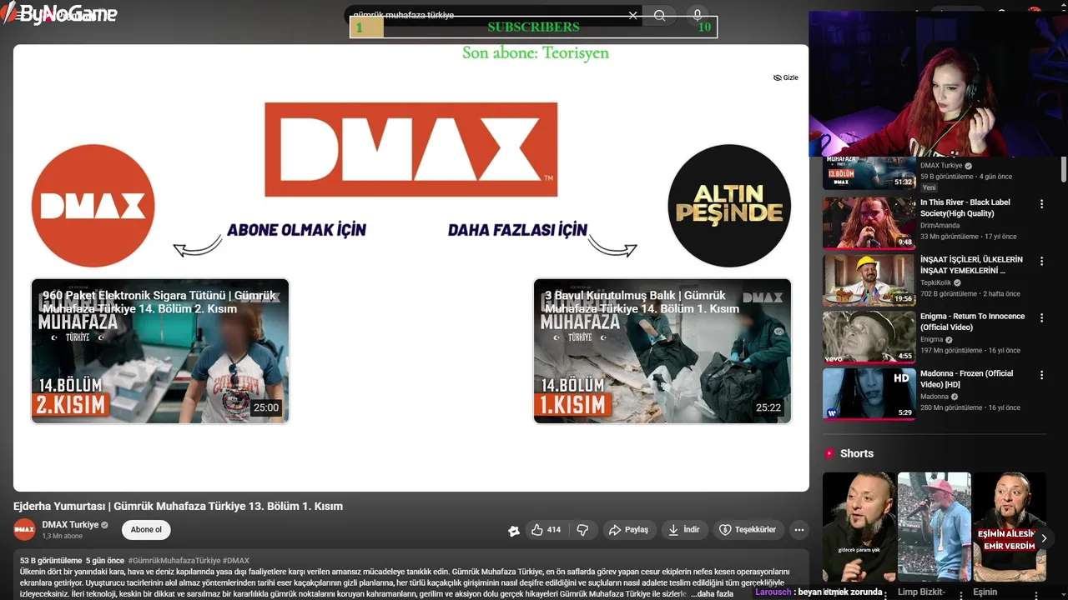This screenshot has height=600, width=1068.
Task: Dislike the video with the thumbs-down icon
Action: pyautogui.click(x=582, y=530)
